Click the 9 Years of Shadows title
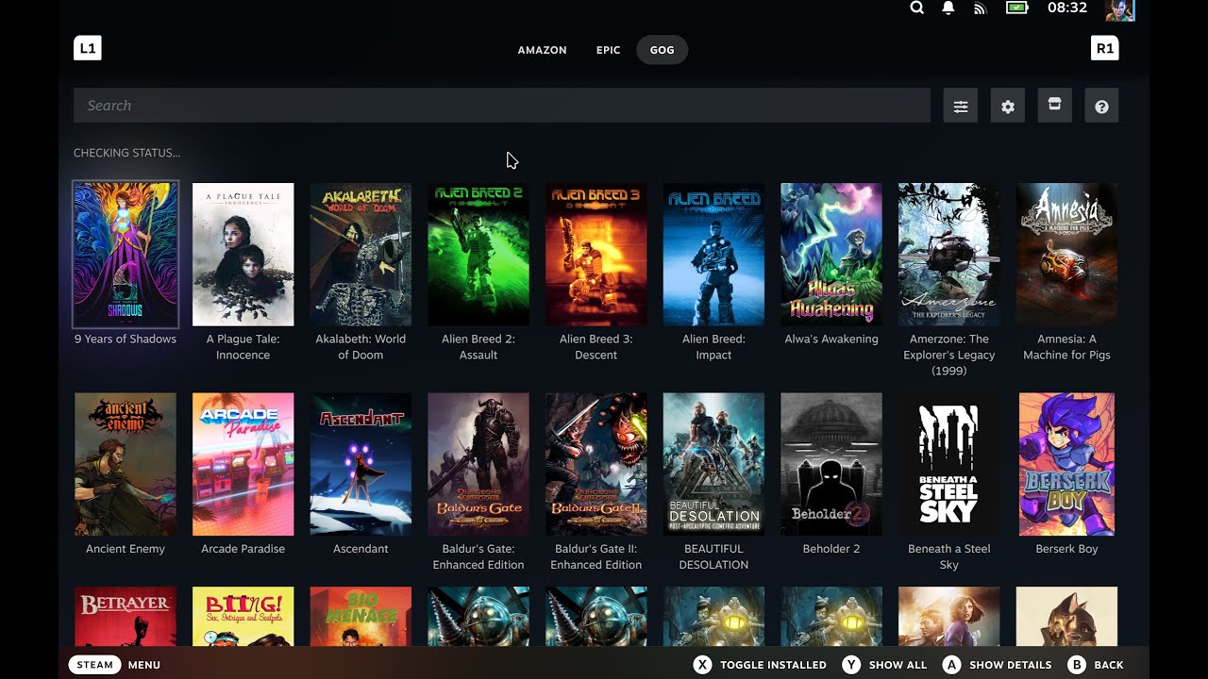Image resolution: width=1208 pixels, height=679 pixels. coord(126,339)
